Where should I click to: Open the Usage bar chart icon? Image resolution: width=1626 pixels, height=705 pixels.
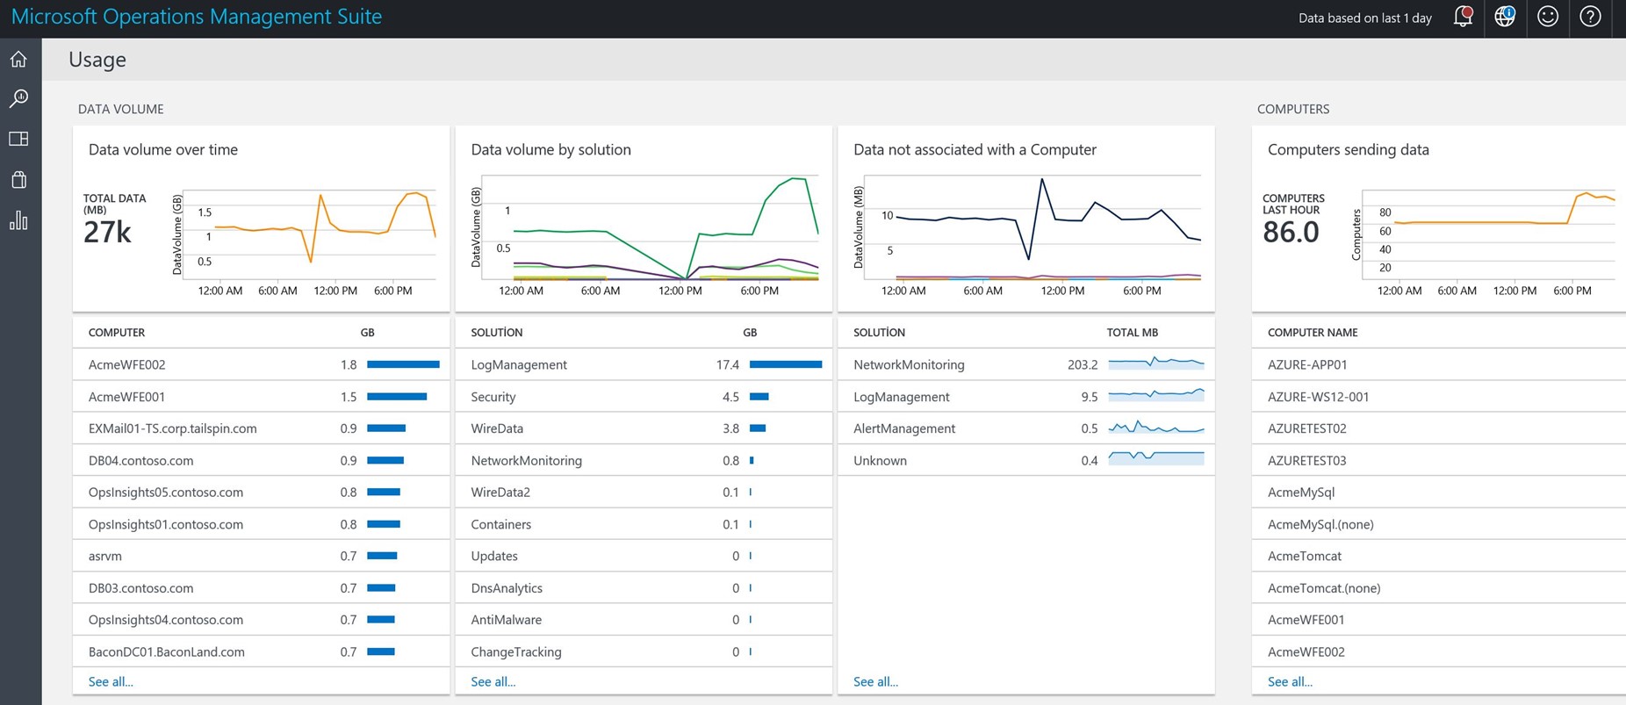pos(18,220)
